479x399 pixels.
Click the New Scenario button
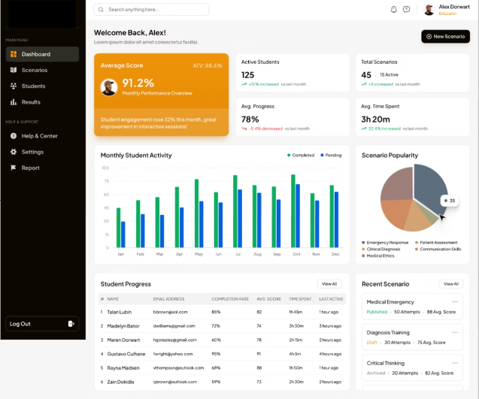[445, 36]
